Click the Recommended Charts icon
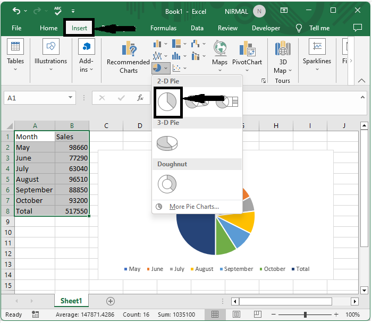372x323 pixels. (x=128, y=51)
